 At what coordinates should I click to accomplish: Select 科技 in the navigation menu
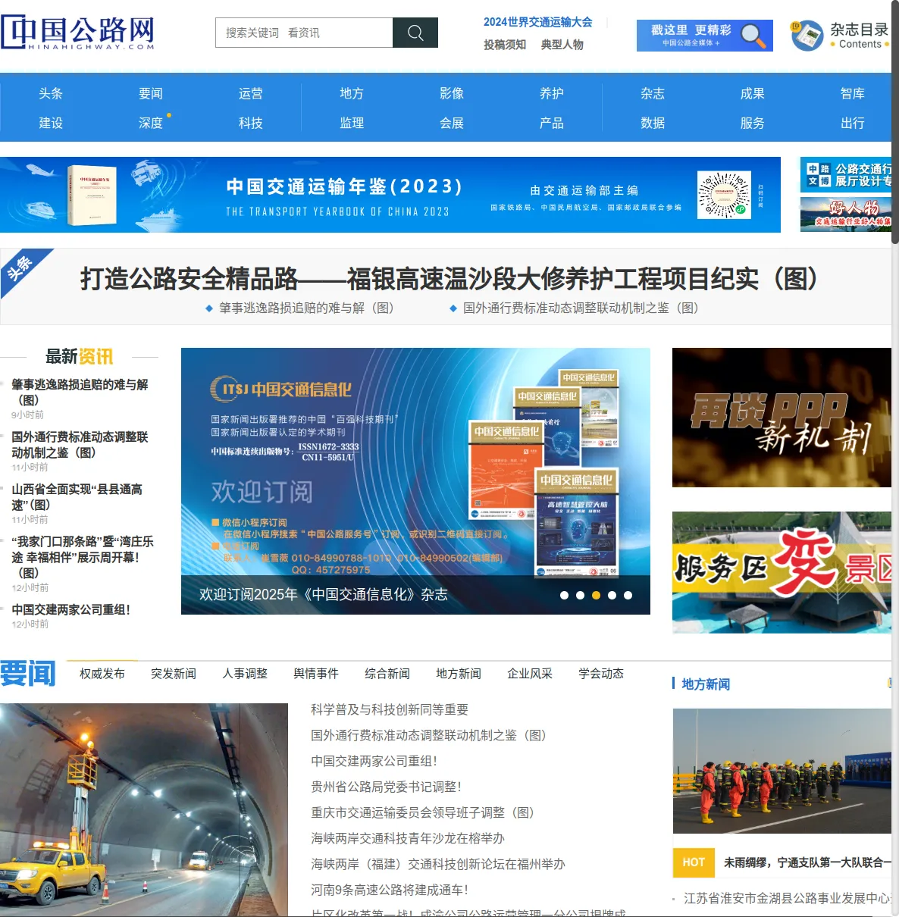click(251, 123)
